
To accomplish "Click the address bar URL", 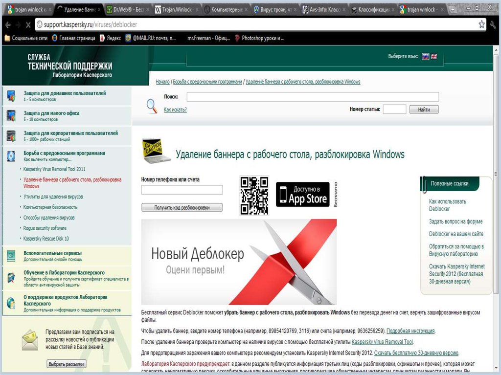I will coord(91,24).
